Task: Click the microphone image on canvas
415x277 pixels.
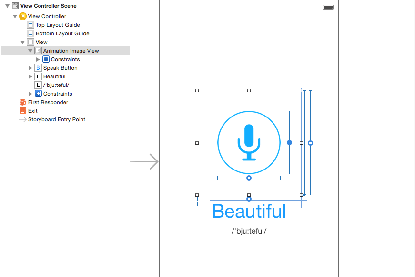Action: click(x=249, y=142)
